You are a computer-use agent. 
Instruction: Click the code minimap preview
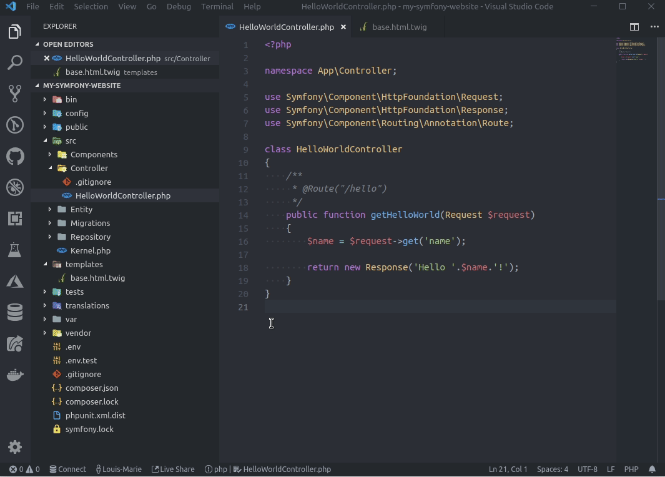(632, 50)
